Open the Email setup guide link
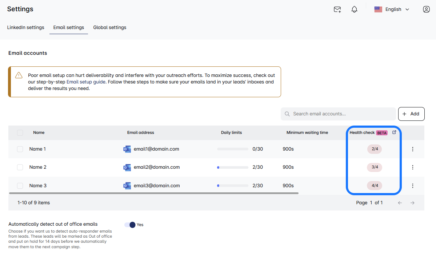The image size is (436, 258). [x=86, y=82]
